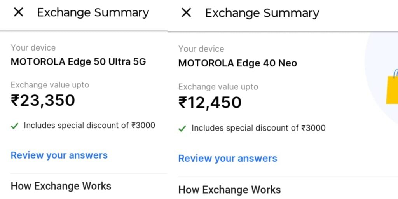Close the Edge 50 Ultra exchange summary
This screenshot has width=398, height=199.
coord(19,12)
